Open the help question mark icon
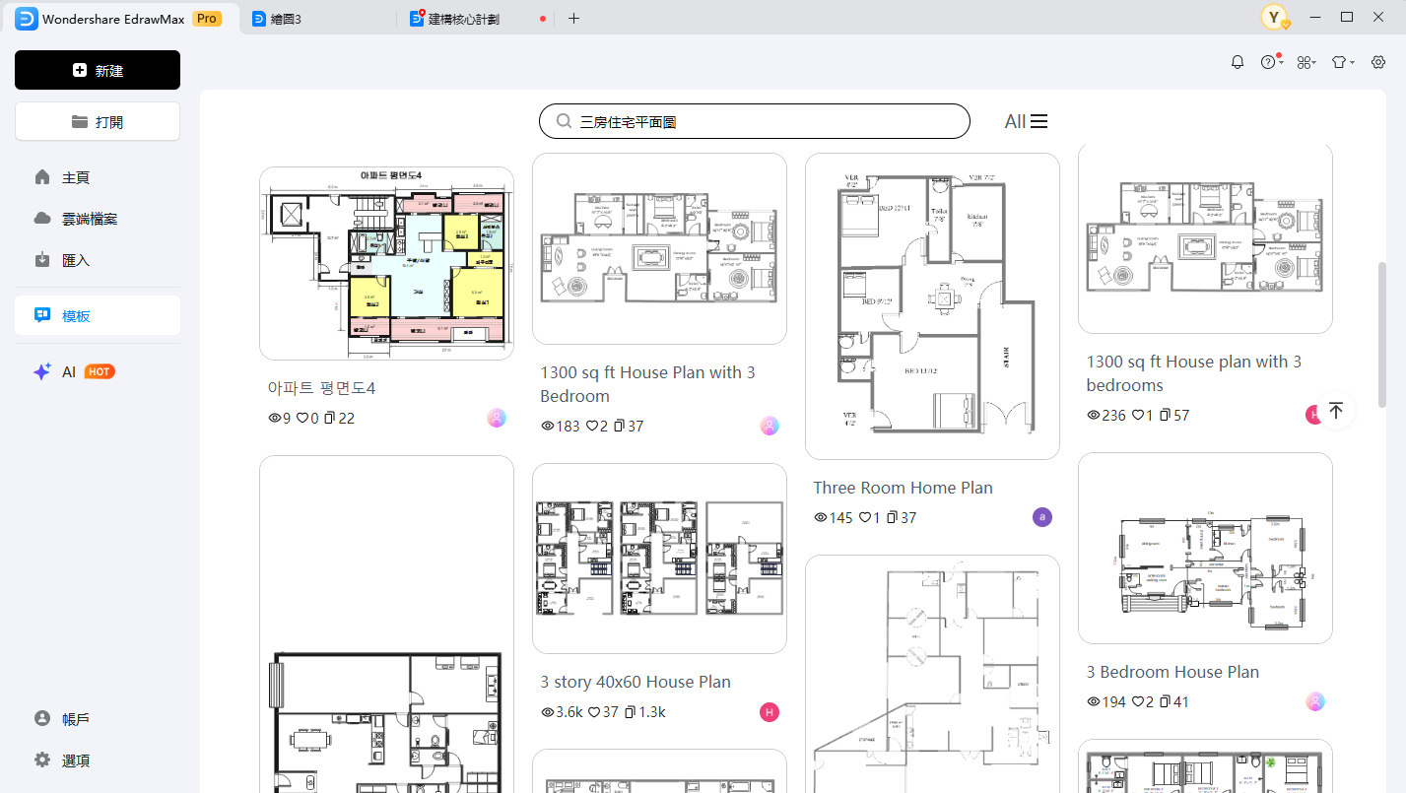1406x793 pixels. click(1268, 61)
